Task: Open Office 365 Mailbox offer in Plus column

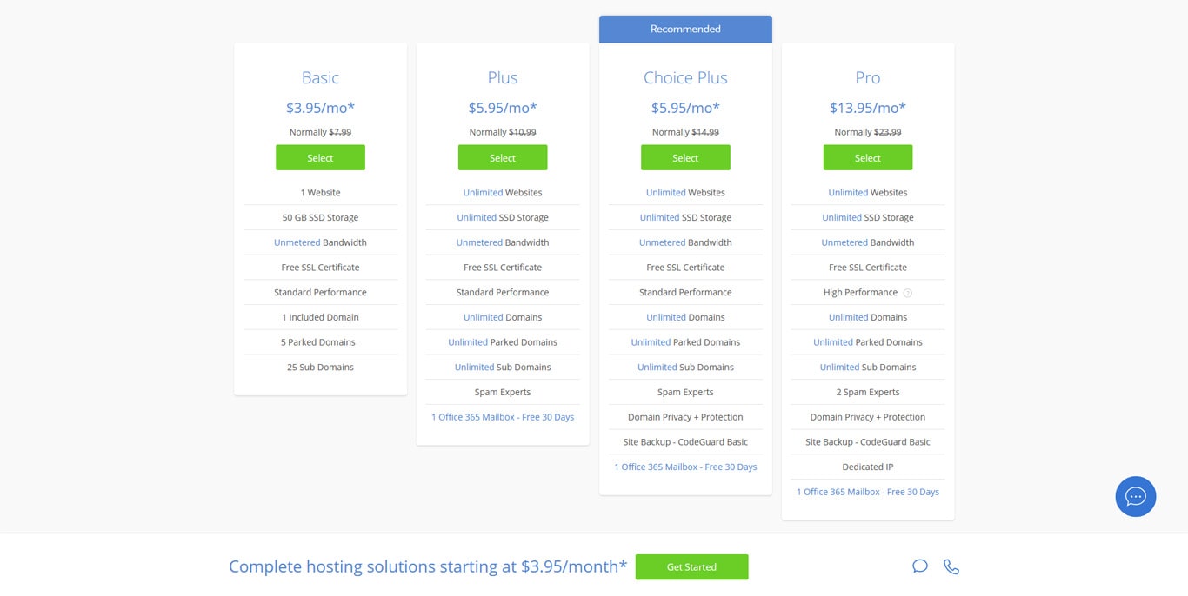Action: tap(503, 417)
